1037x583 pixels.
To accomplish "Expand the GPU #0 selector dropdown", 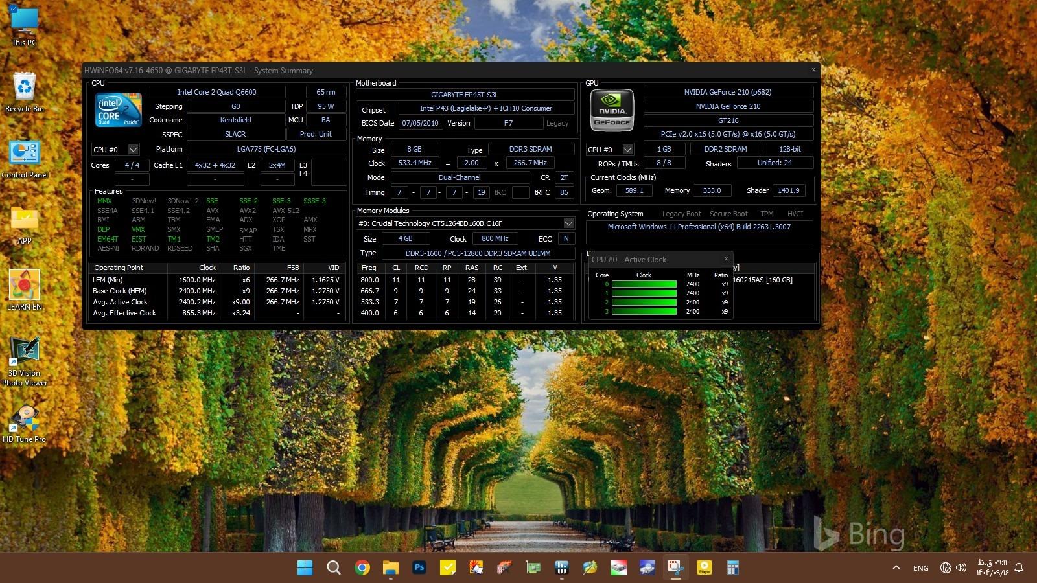I will click(627, 150).
